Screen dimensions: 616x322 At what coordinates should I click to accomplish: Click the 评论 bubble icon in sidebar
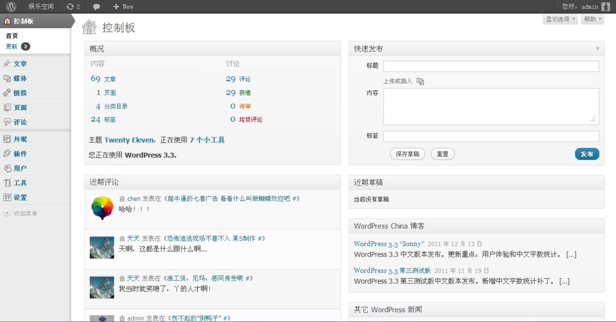point(7,122)
